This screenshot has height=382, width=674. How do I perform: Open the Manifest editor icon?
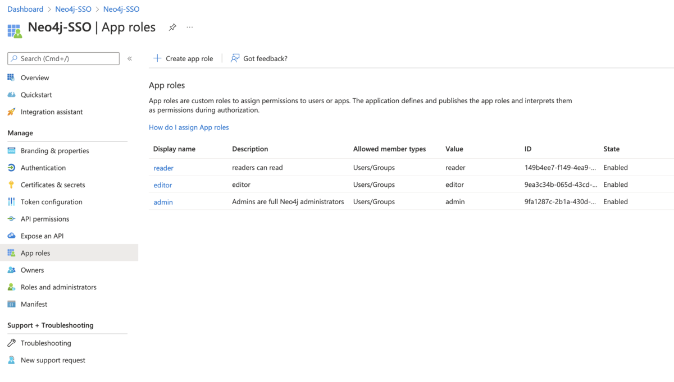(12, 303)
